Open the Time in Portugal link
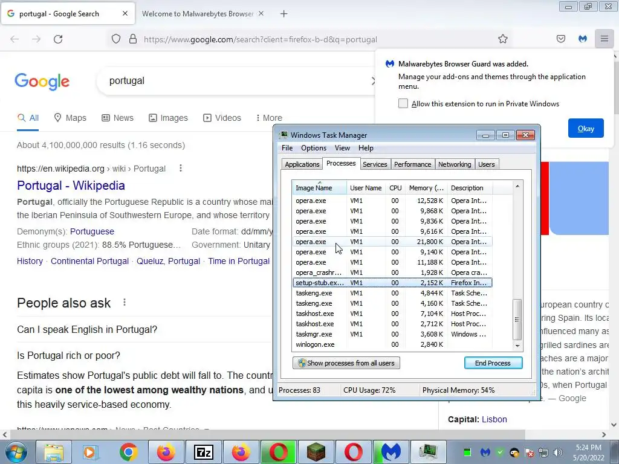619x464 pixels. 239,261
